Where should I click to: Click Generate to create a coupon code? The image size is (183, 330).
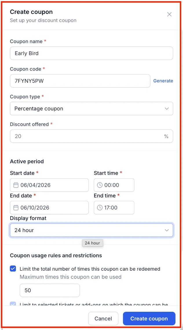[x=163, y=81]
